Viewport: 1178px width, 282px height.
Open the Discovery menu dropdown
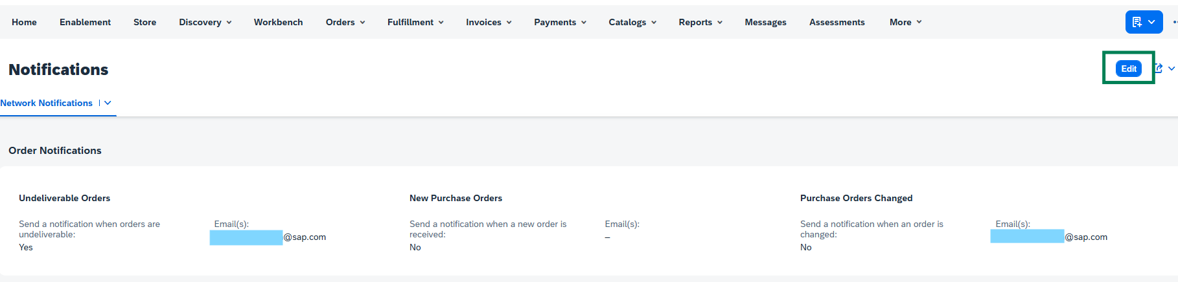pyautogui.click(x=205, y=22)
